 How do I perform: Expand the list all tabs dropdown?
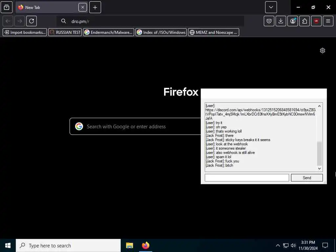pos(271,7)
